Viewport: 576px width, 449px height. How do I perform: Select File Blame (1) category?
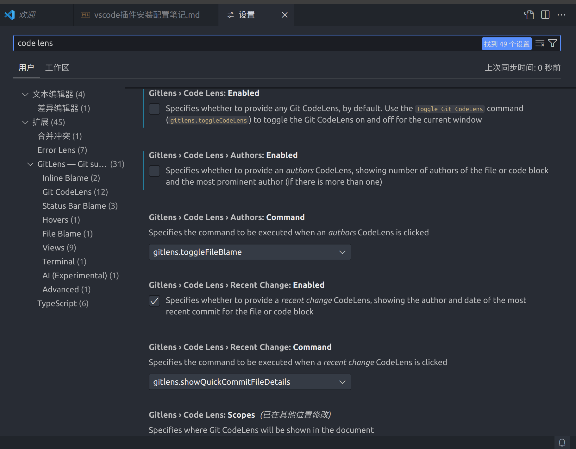67,234
